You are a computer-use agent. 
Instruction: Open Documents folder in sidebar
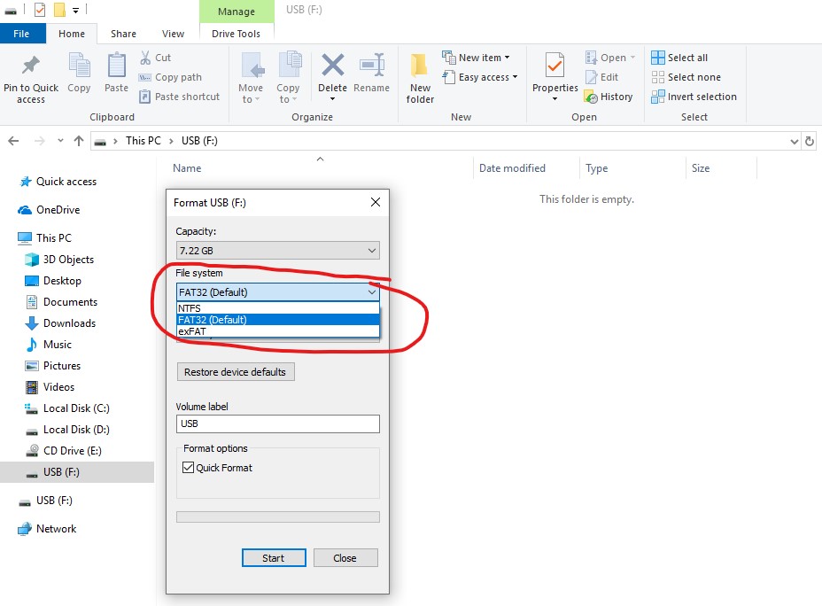click(61, 302)
